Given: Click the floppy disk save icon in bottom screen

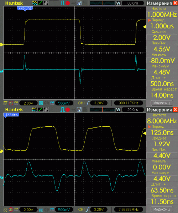Looking at the screenshot, I should click(x=79, y=109).
